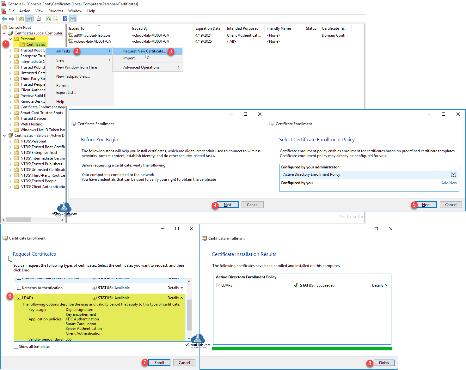Open the Favorites menu

click(x=56, y=11)
